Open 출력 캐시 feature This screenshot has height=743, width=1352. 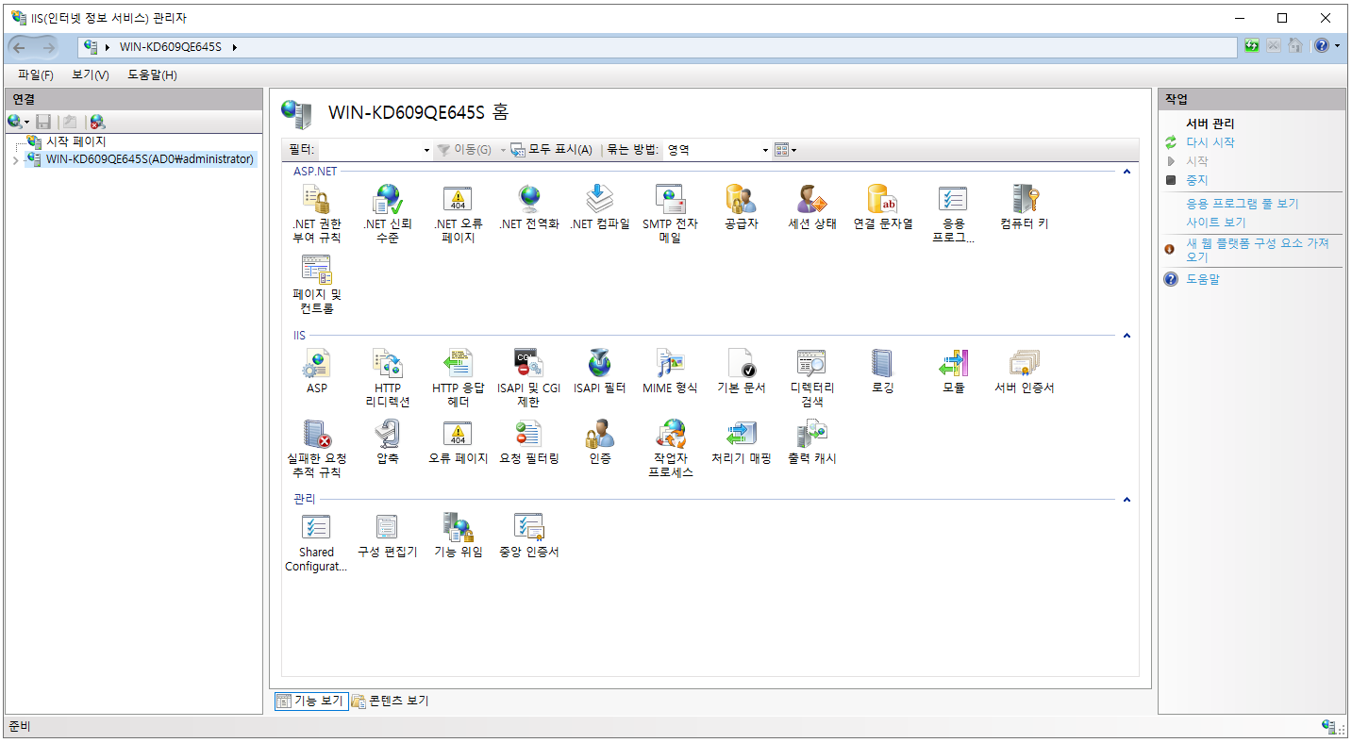812,442
